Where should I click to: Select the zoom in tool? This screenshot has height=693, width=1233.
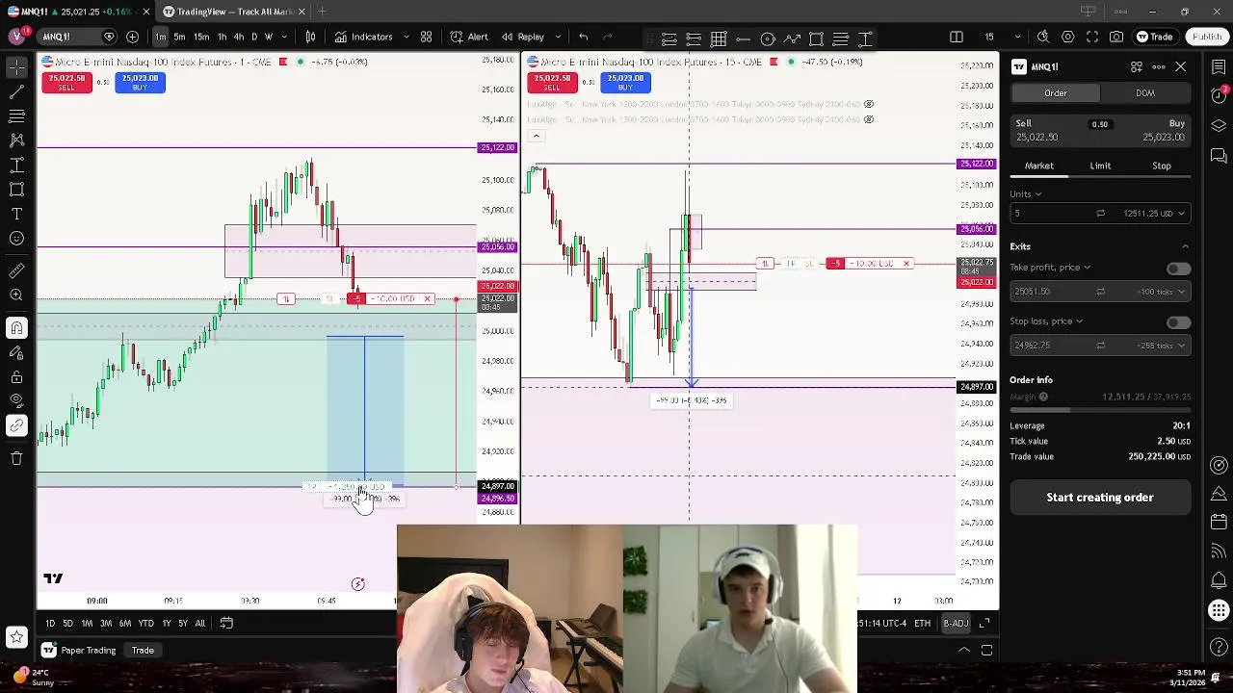(16, 295)
